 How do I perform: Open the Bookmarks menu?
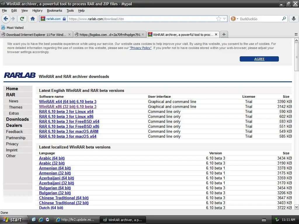(54, 10)
